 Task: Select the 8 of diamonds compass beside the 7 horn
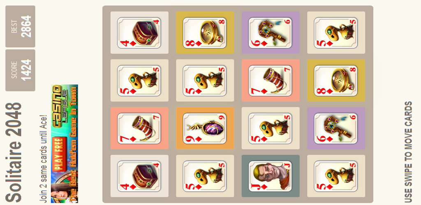(336, 80)
